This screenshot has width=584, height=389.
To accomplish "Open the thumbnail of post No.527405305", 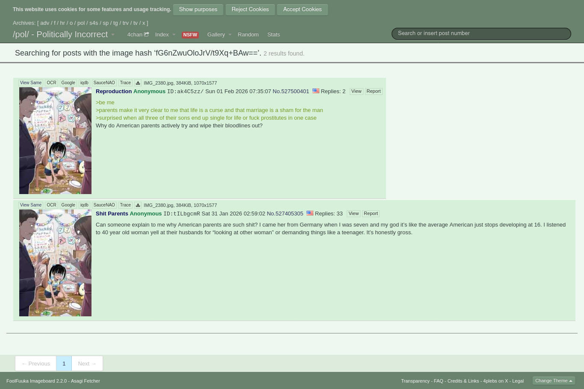I will click(55, 263).
